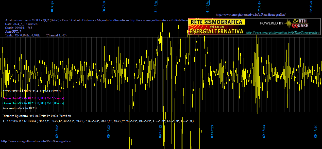Select the 52,031s elapsed-time marker

259,7
